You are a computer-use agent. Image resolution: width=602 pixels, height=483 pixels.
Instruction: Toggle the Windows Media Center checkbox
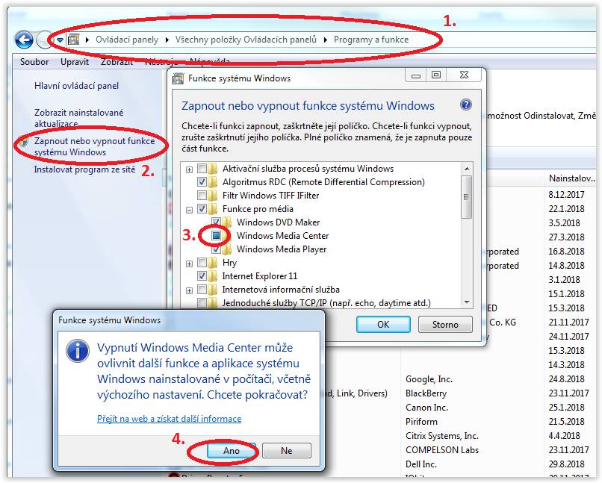point(216,236)
